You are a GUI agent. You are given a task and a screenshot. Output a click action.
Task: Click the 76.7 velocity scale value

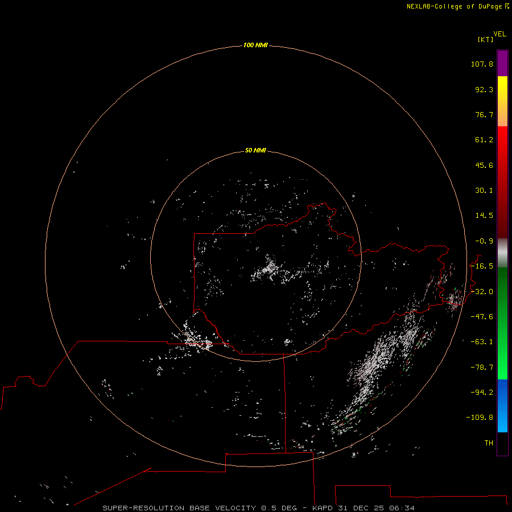click(x=484, y=114)
